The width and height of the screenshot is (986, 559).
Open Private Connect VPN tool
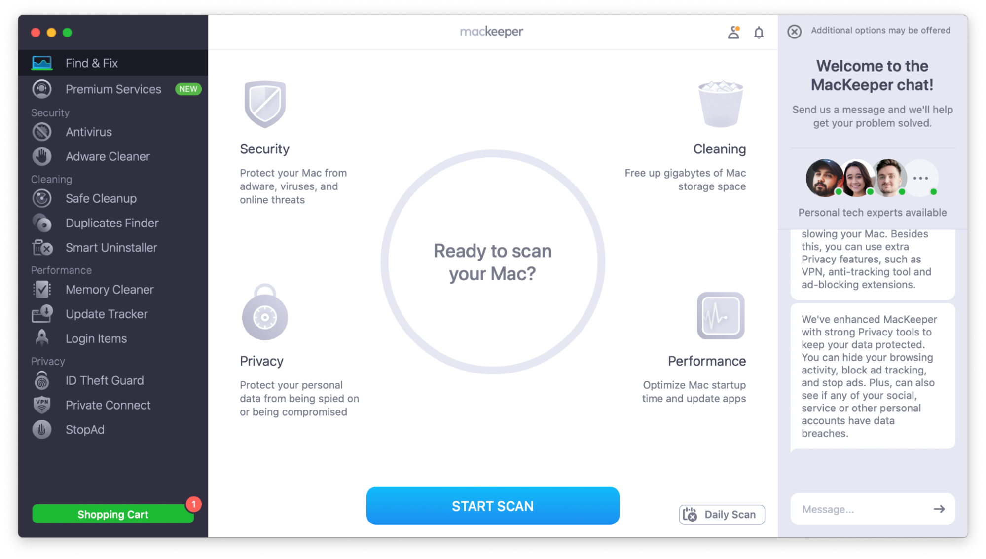(x=113, y=405)
